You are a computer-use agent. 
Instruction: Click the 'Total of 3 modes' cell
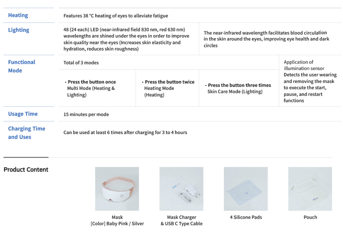pos(81,63)
